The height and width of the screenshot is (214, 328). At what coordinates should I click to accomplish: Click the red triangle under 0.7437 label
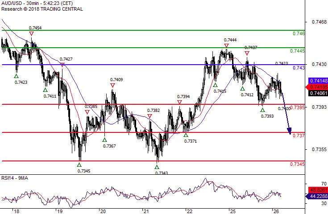247,53
